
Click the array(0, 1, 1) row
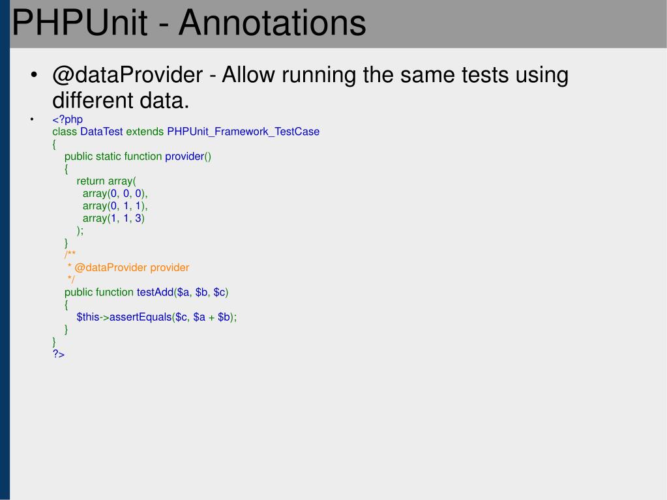click(x=115, y=206)
